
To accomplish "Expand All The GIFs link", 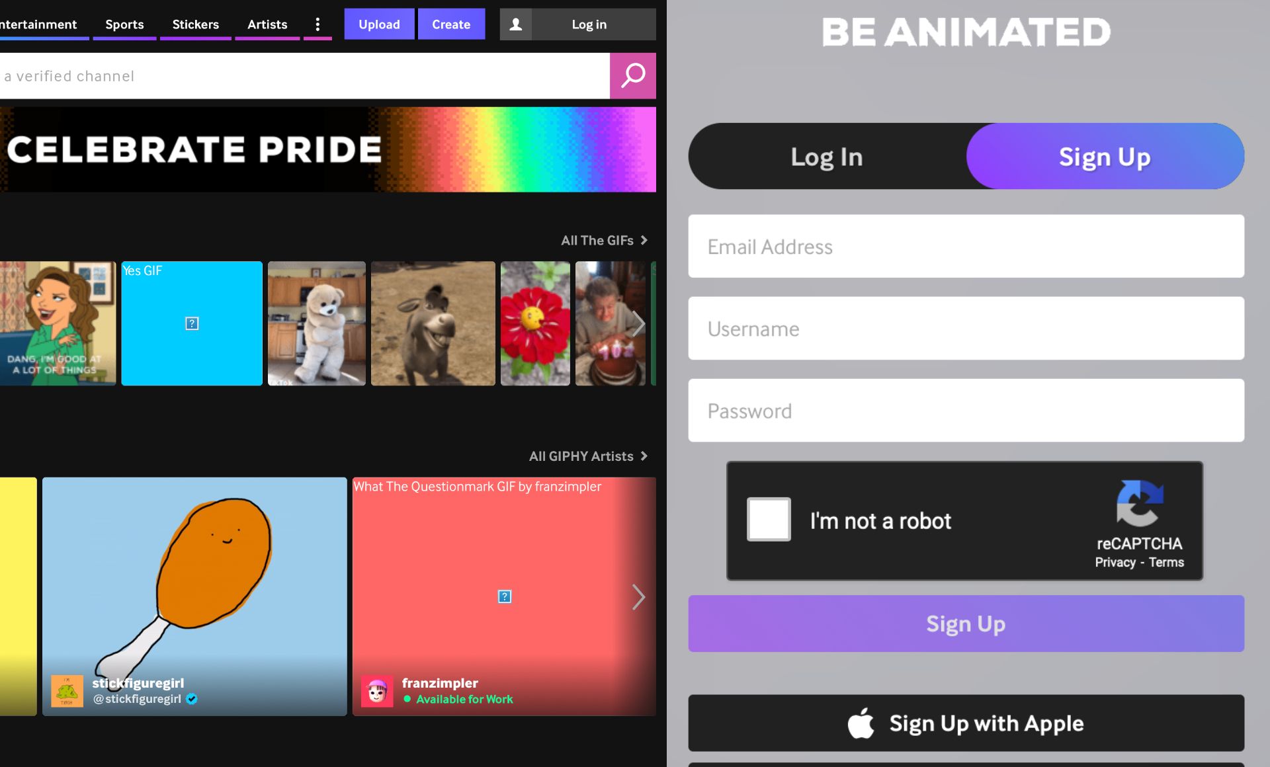I will pyautogui.click(x=604, y=240).
